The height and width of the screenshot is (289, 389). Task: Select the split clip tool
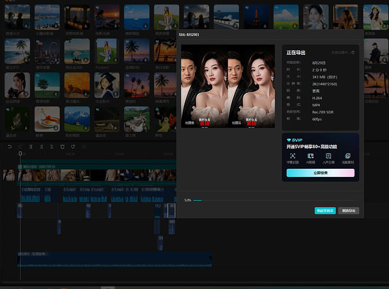tap(31, 147)
